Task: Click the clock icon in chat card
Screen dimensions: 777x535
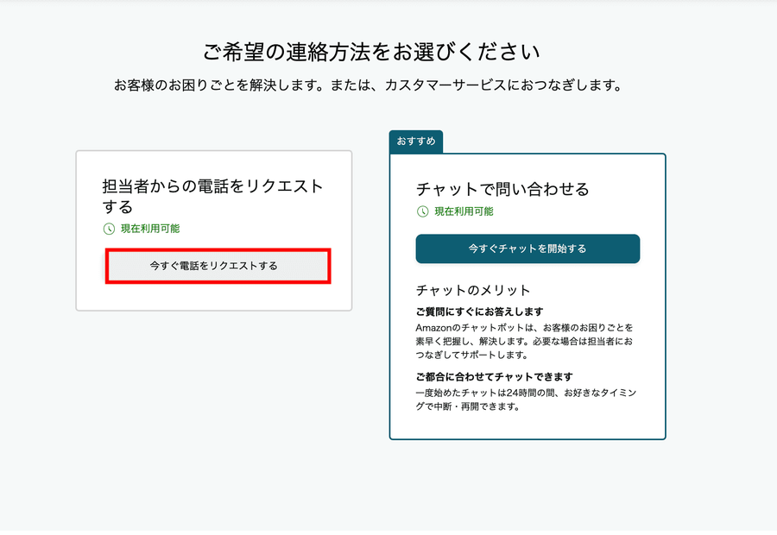Action: click(422, 211)
